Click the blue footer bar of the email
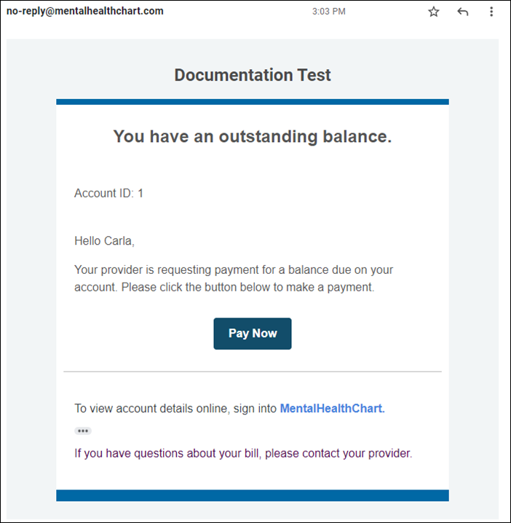 [x=253, y=495]
